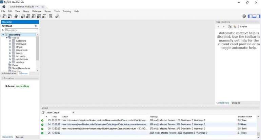Refresh the SCHEMAS list
Screen dimensions: 261x140
36,26
